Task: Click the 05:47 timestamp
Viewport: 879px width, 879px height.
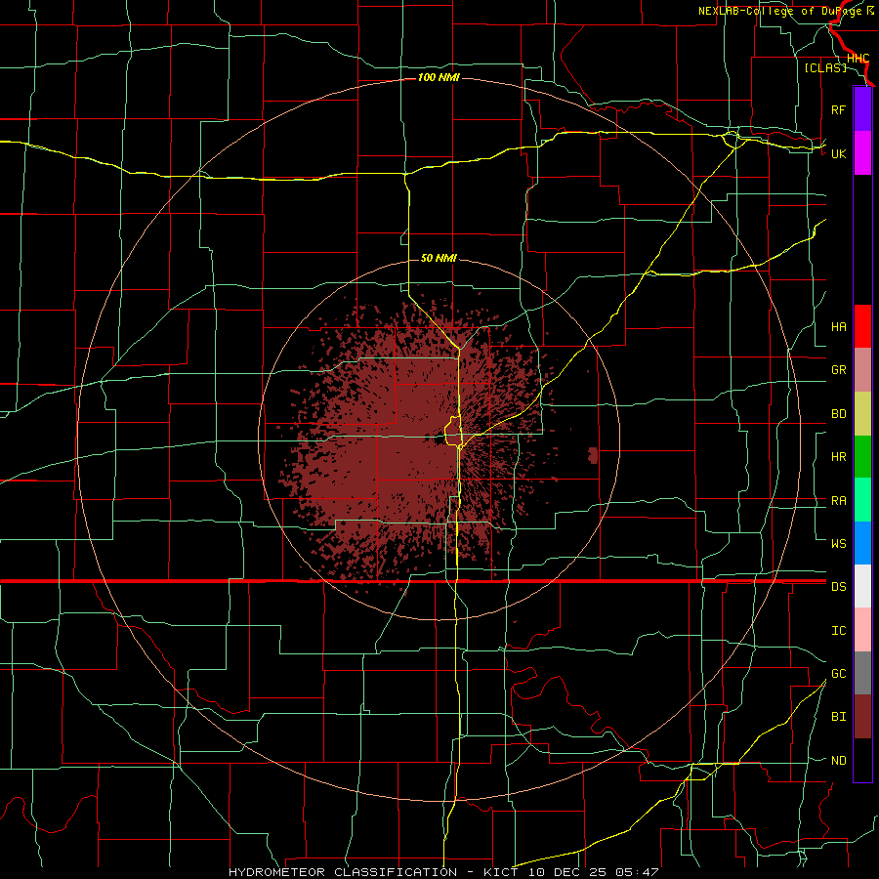Action: point(636,872)
